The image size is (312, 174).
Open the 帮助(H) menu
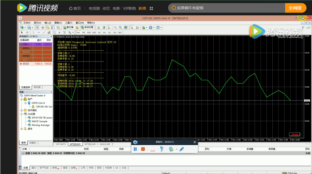coord(91,23)
